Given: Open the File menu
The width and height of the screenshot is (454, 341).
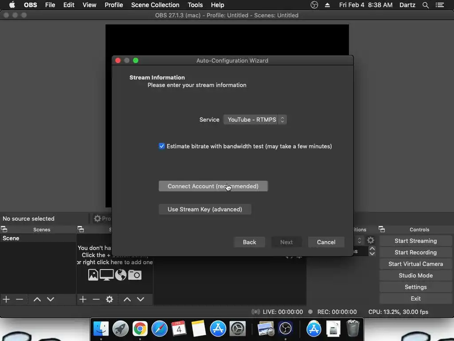Looking at the screenshot, I should pos(50,5).
